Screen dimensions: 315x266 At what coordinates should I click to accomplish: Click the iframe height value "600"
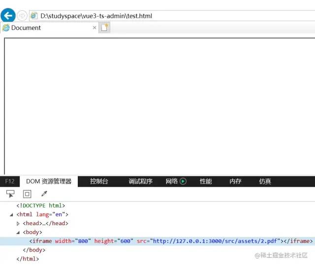click(x=126, y=241)
